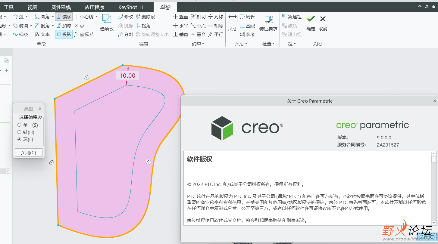Click the 参考 (Reference) dimension tool
438x244 pixels.
pos(247,35)
